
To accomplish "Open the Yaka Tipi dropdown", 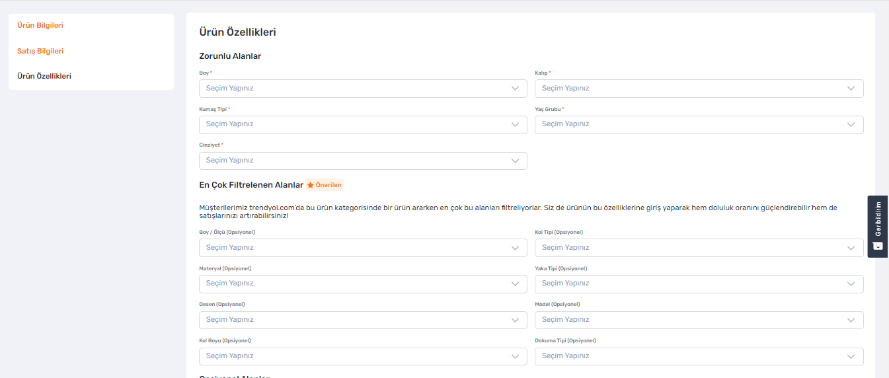I will (699, 283).
